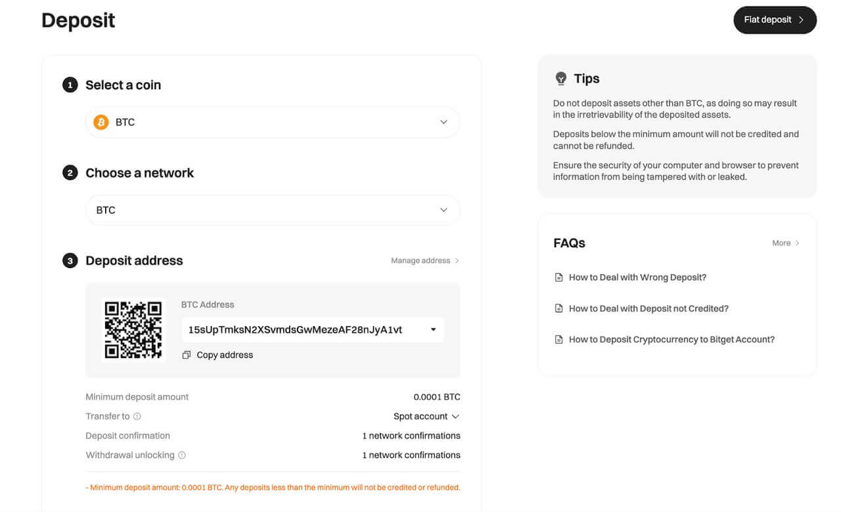This screenshot has width=841, height=512.
Task: Click the copy address icon
Action: [187, 355]
